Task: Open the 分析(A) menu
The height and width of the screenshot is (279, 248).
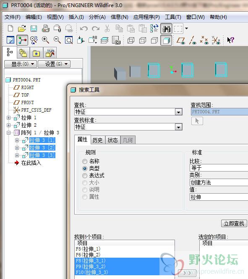Action: pos(97,17)
